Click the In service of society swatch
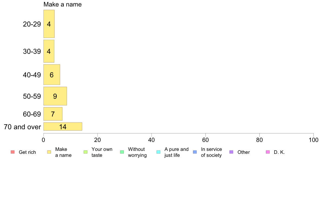This screenshot has width=321, height=199. coord(195,152)
